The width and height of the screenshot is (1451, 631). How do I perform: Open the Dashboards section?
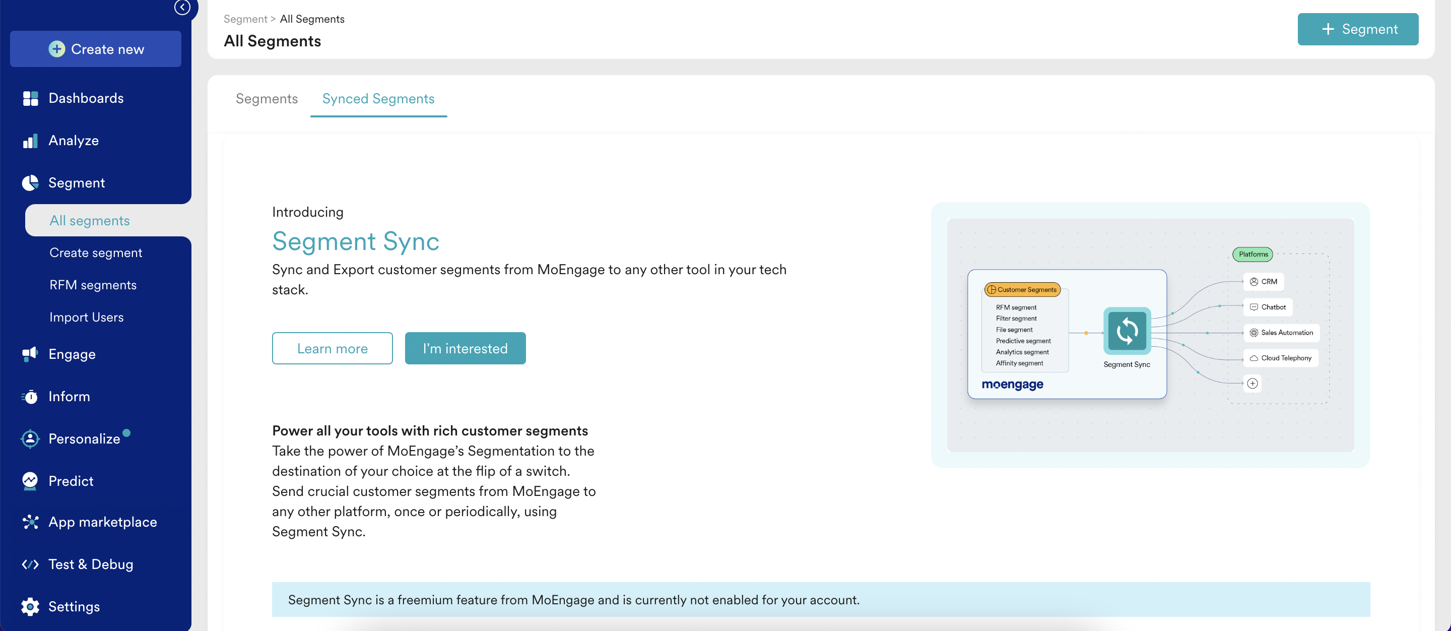[x=86, y=98]
